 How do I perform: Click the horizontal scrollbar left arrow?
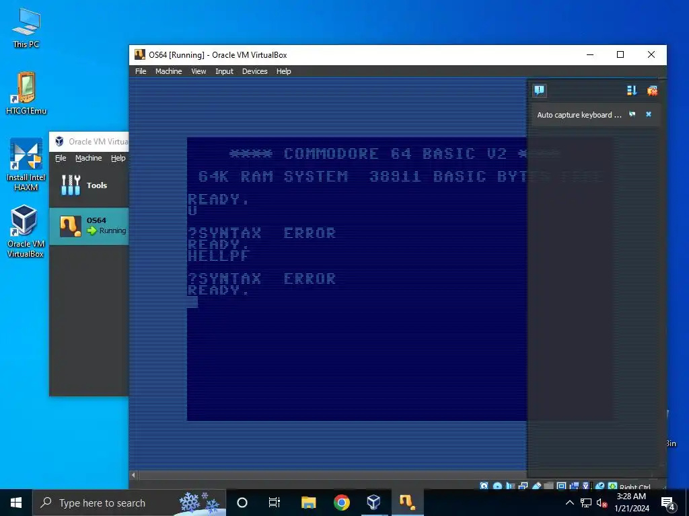(134, 475)
